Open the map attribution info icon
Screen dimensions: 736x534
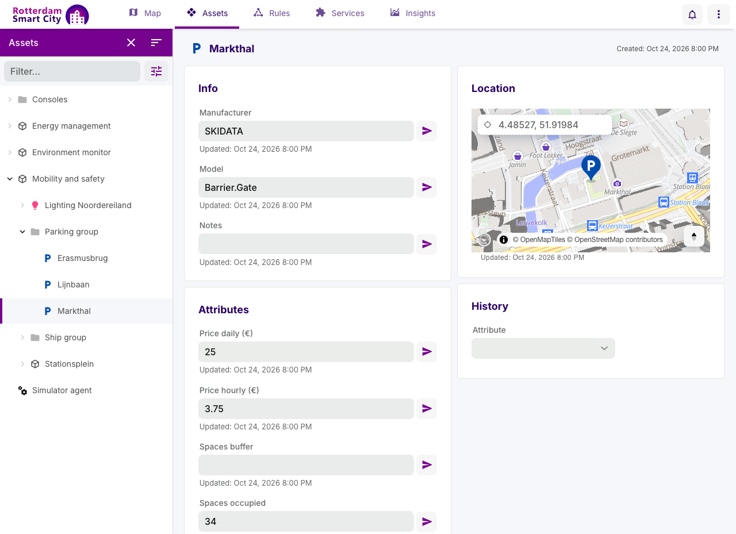click(x=504, y=240)
